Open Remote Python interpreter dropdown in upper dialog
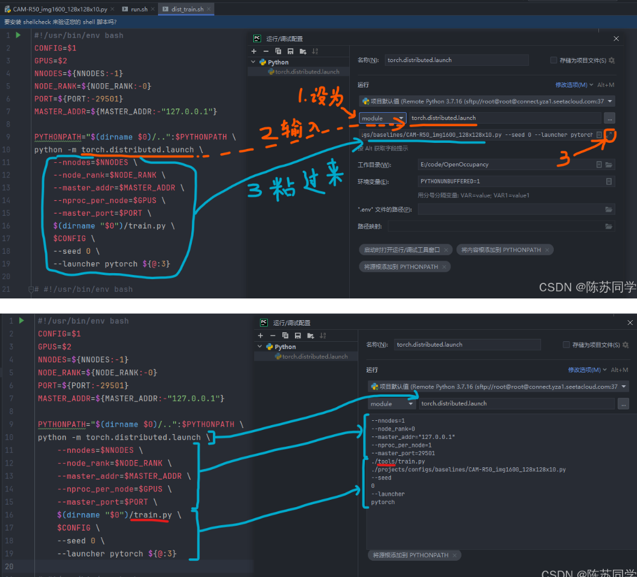 (x=487, y=101)
